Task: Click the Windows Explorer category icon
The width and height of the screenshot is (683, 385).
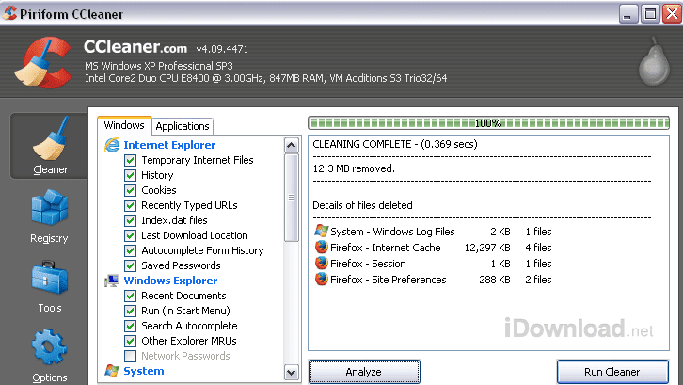Action: click(112, 281)
